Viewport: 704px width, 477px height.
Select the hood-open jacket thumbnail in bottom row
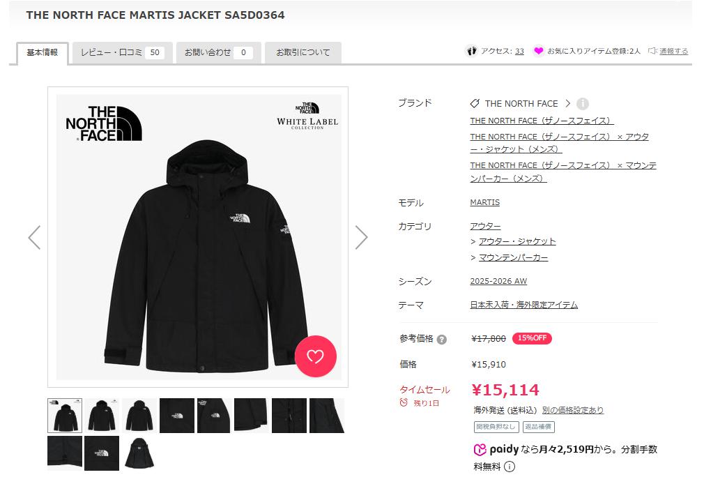[x=139, y=453]
